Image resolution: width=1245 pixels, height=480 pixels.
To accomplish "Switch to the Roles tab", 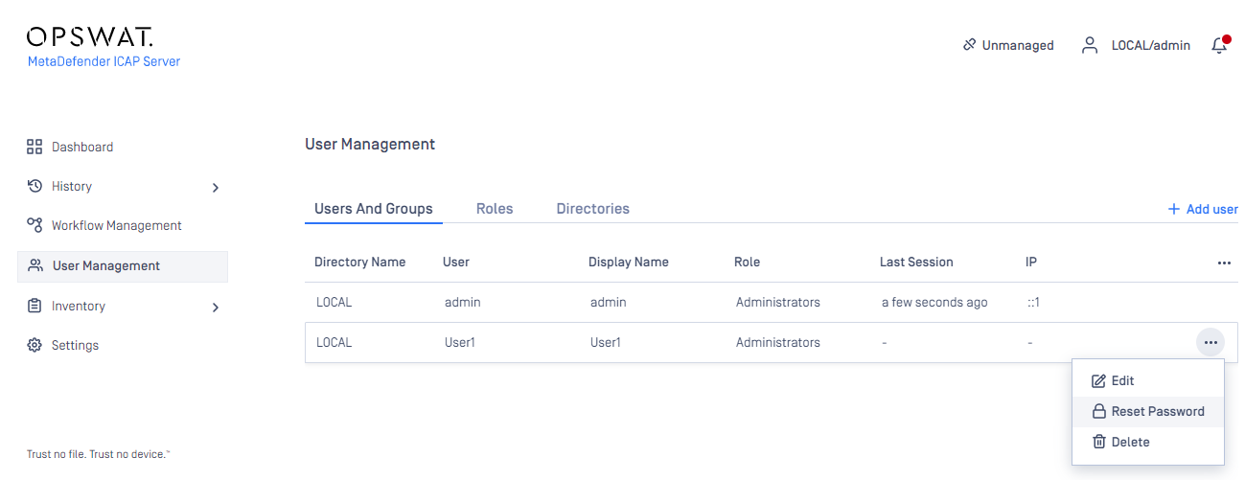I will click(x=495, y=208).
